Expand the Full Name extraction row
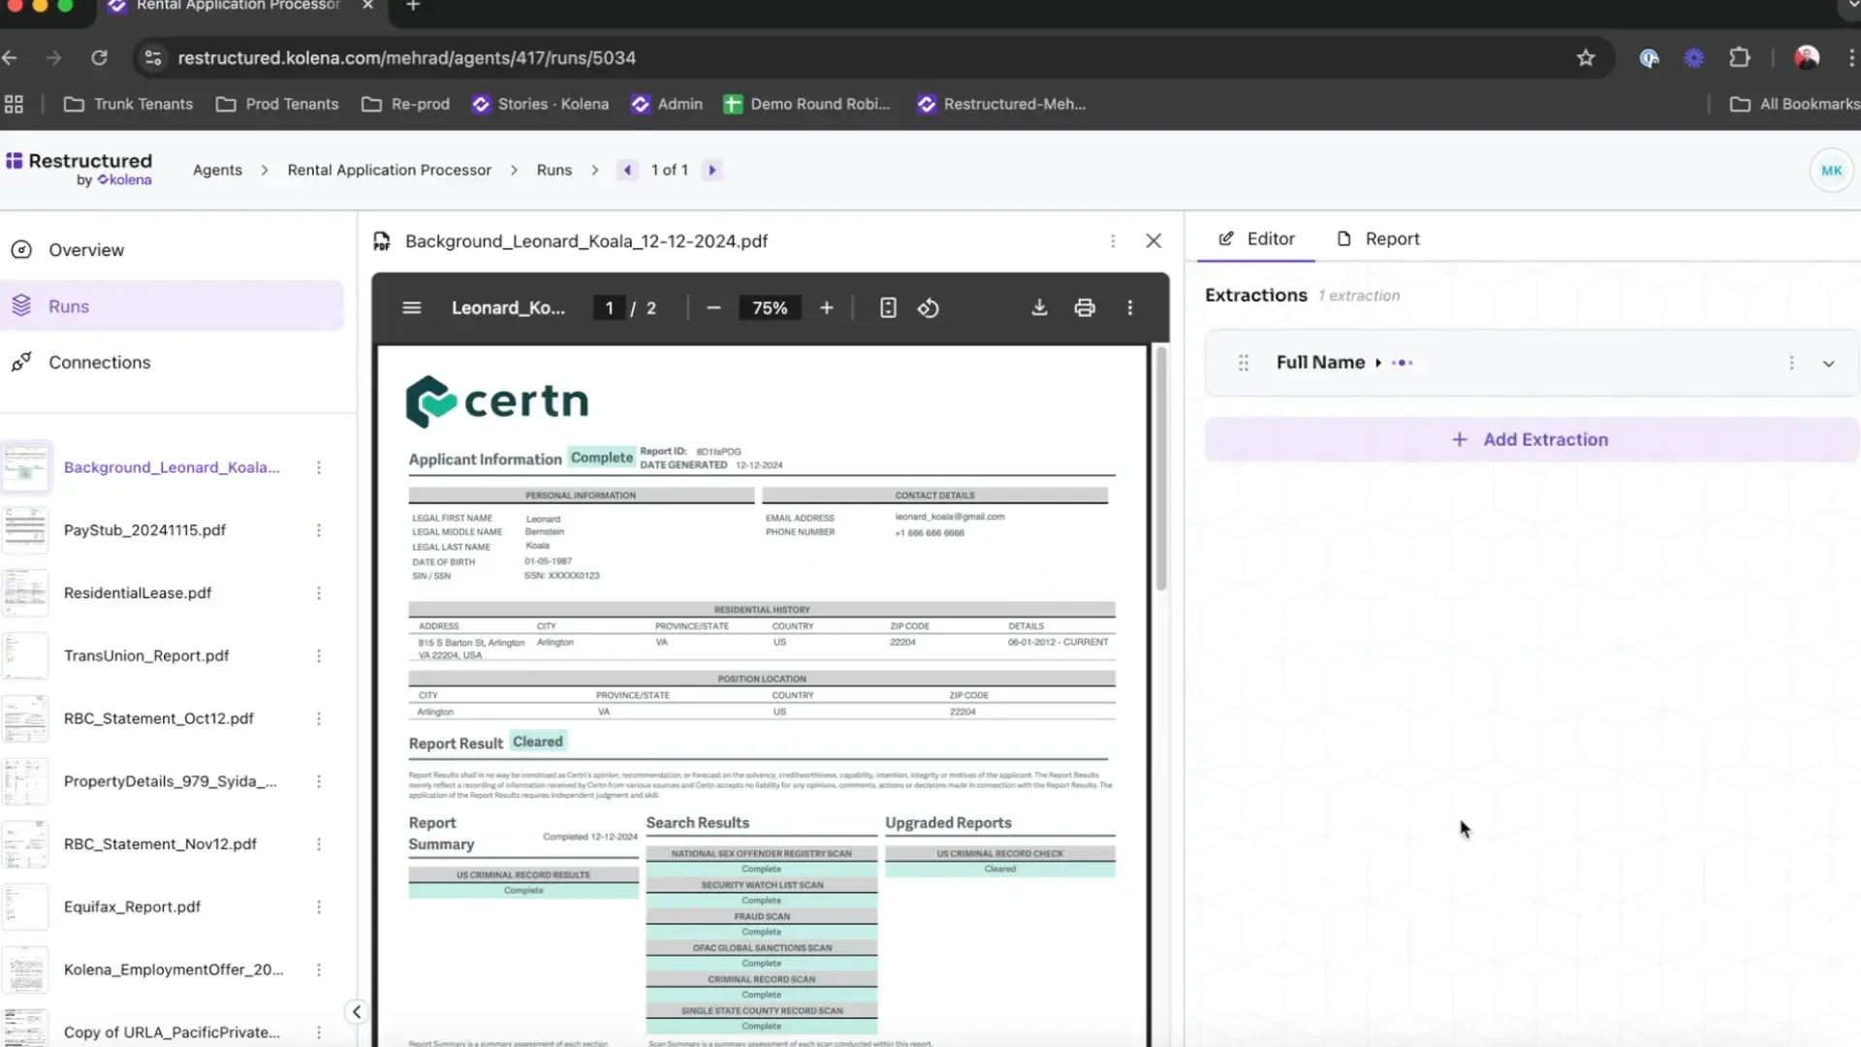The height and width of the screenshot is (1047, 1861). pyautogui.click(x=1830, y=363)
